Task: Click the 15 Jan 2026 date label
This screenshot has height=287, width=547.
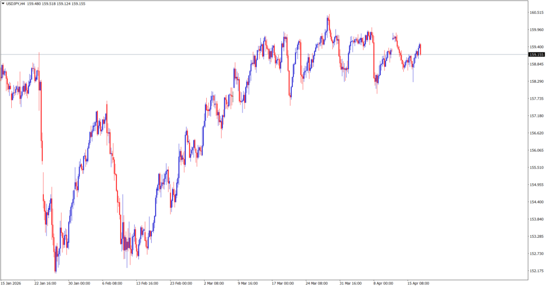Action: tap(12, 283)
